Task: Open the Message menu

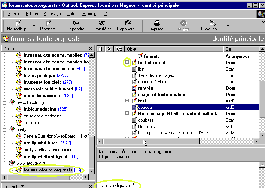Action: tap(91, 14)
